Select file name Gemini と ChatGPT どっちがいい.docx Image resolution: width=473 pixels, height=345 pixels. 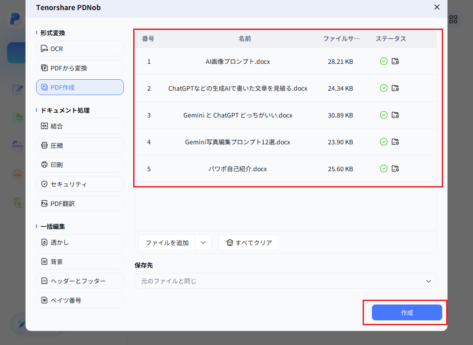[238, 115]
